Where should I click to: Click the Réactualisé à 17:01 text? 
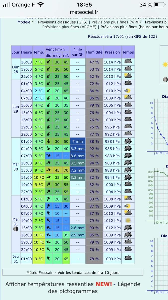(122, 36)
